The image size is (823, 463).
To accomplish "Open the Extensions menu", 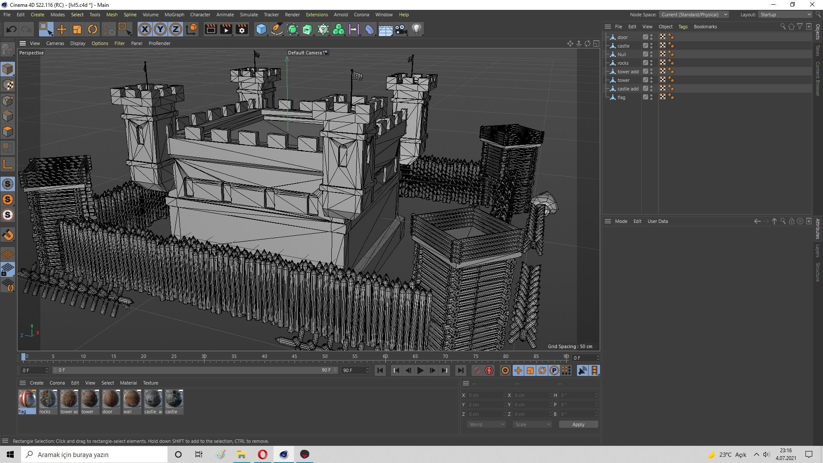I will click(x=317, y=15).
